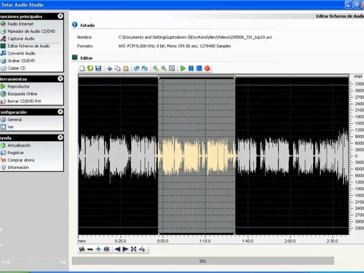Start playback with the green Play button

tap(183, 68)
